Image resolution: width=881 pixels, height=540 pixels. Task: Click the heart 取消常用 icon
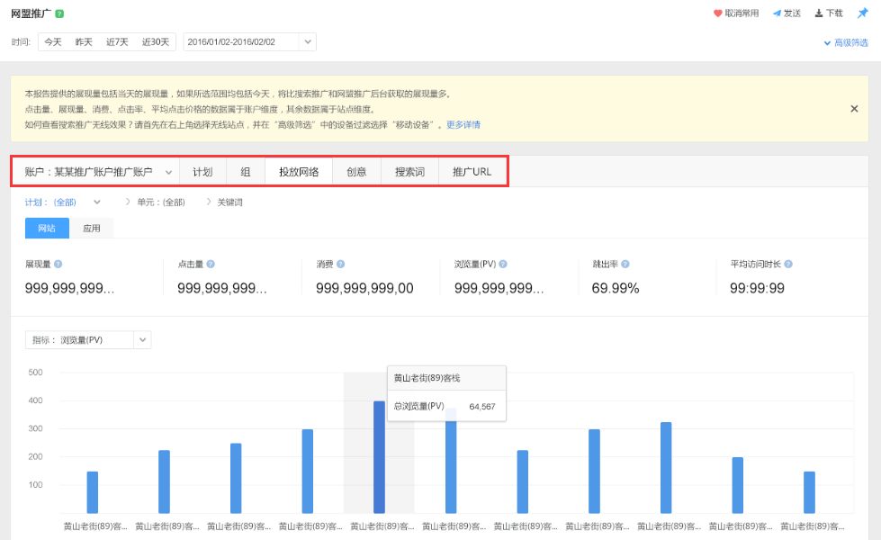(718, 13)
